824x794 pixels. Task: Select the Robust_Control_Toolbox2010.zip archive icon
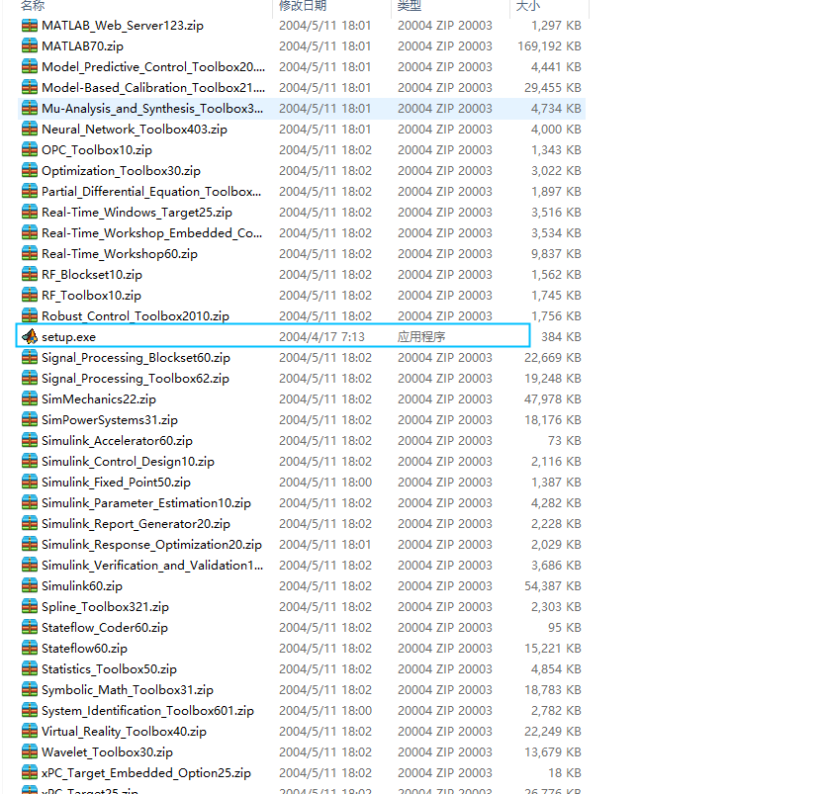[x=30, y=316]
